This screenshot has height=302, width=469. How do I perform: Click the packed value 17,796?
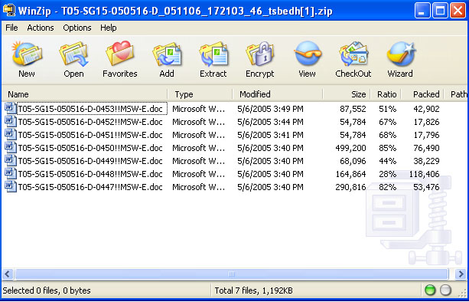pos(426,135)
